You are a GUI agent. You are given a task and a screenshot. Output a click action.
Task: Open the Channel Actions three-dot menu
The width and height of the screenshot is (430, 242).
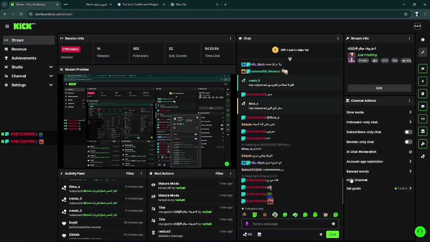[409, 100]
